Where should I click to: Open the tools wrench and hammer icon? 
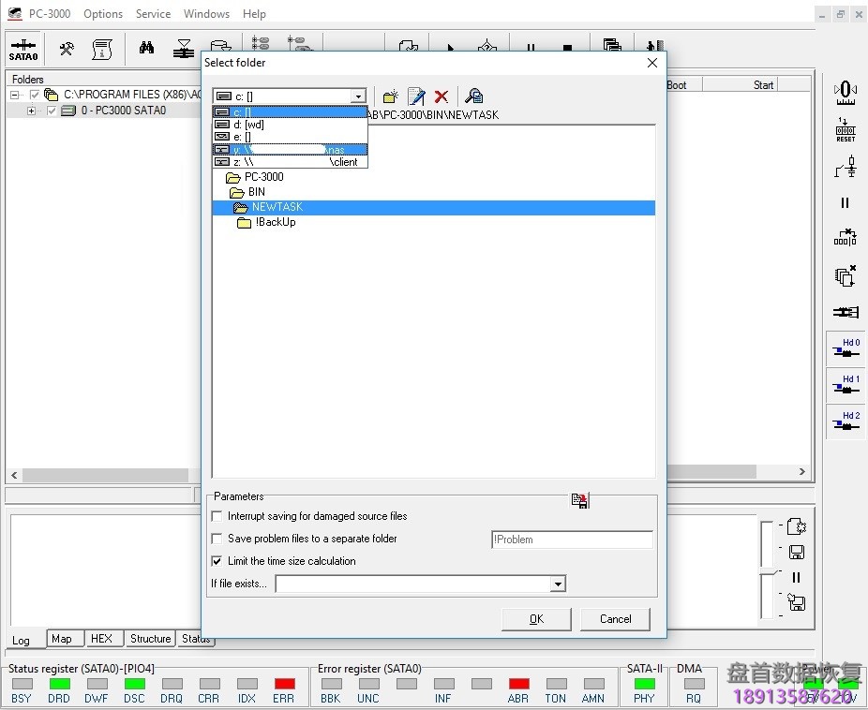67,49
